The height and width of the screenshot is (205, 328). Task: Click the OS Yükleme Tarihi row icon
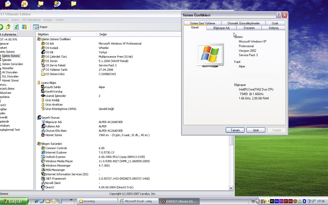pyautogui.click(x=43, y=70)
